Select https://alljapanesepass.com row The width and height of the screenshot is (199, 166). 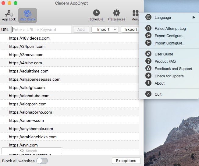pyautogui.click(x=69, y=79)
